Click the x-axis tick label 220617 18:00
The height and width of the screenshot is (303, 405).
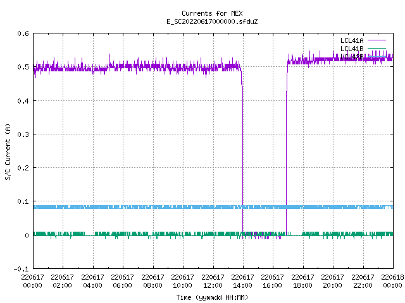(x=302, y=282)
